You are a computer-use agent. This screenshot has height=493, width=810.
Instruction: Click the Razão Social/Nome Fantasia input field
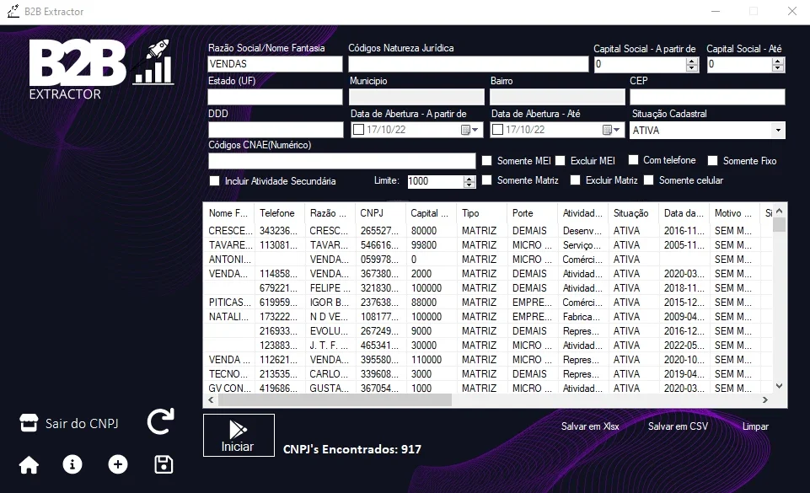276,64
